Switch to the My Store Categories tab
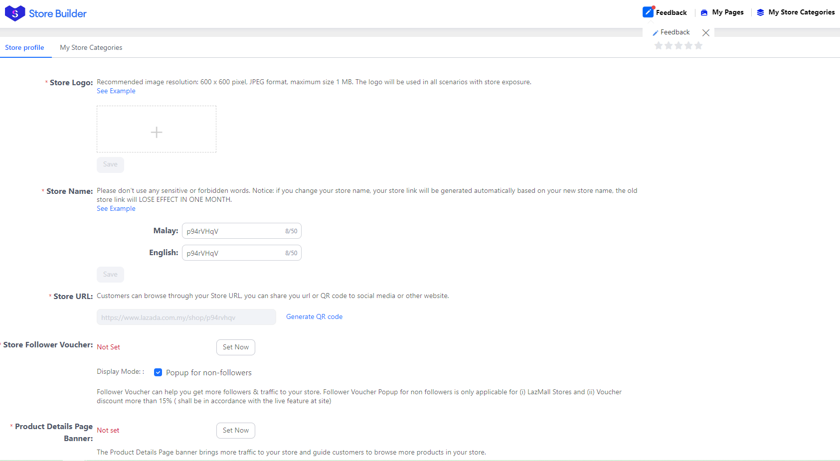Viewport: 840px width, 461px height. (x=91, y=47)
